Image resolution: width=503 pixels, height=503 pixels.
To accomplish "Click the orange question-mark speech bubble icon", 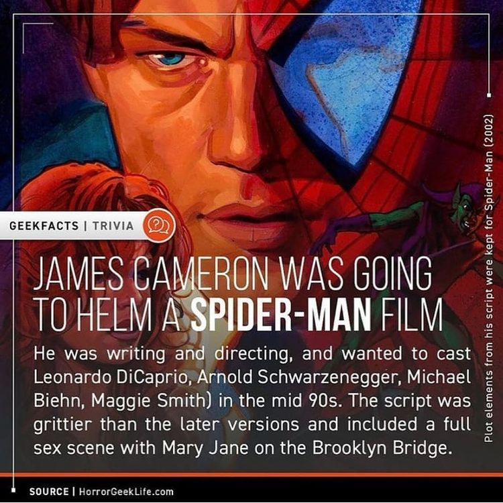I will click(159, 225).
